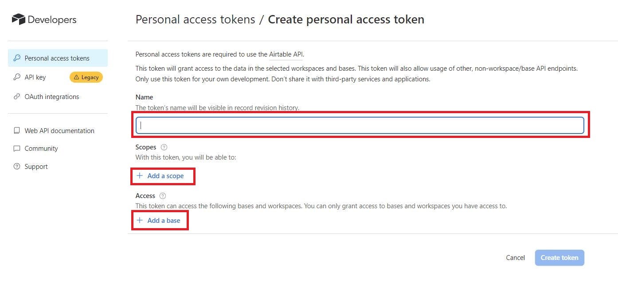The height and width of the screenshot is (294, 618).
Task: Switch to Personal access tokens in the sidebar
Action: (x=57, y=58)
